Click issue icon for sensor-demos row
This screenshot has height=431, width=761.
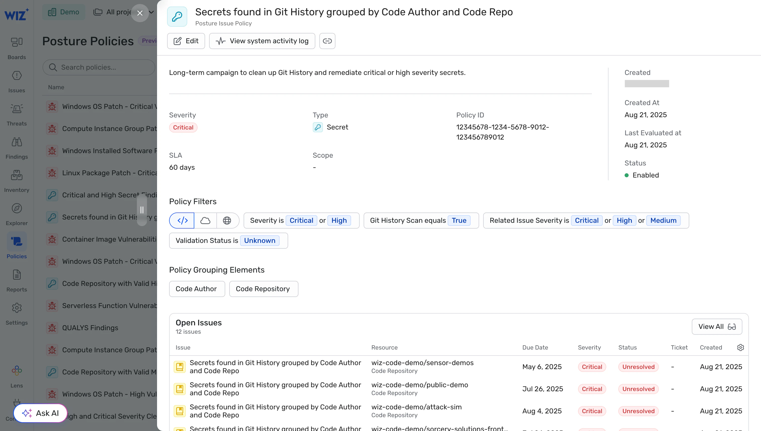(179, 367)
